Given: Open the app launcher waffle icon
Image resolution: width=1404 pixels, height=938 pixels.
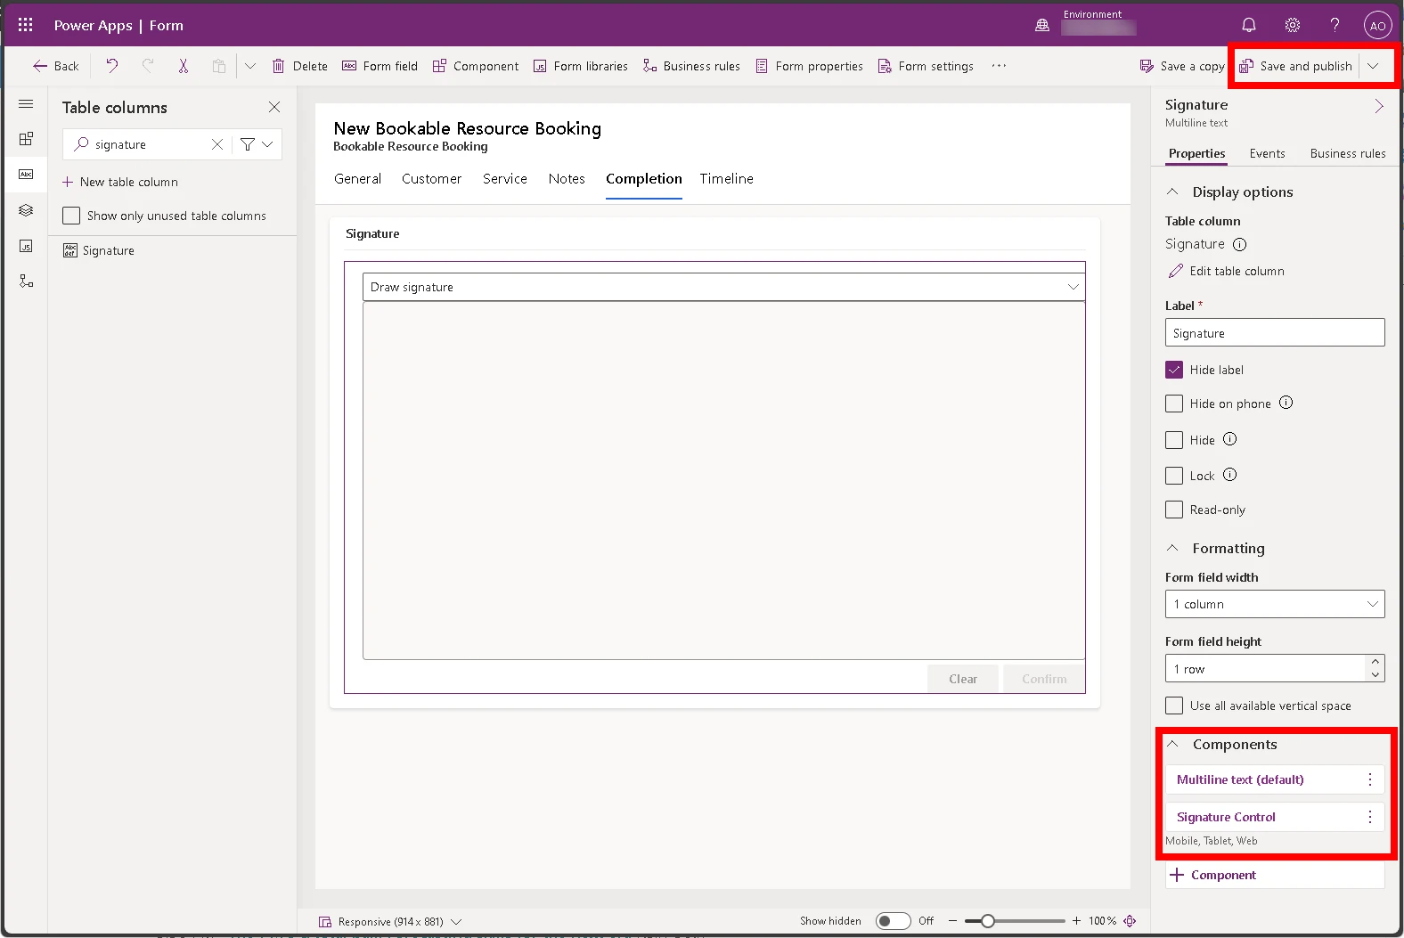Looking at the screenshot, I should 25,25.
